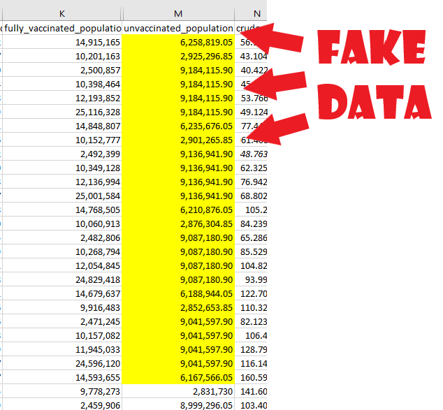Select column N cell 43.104
Screen dimensions: 443x410
[251, 56]
